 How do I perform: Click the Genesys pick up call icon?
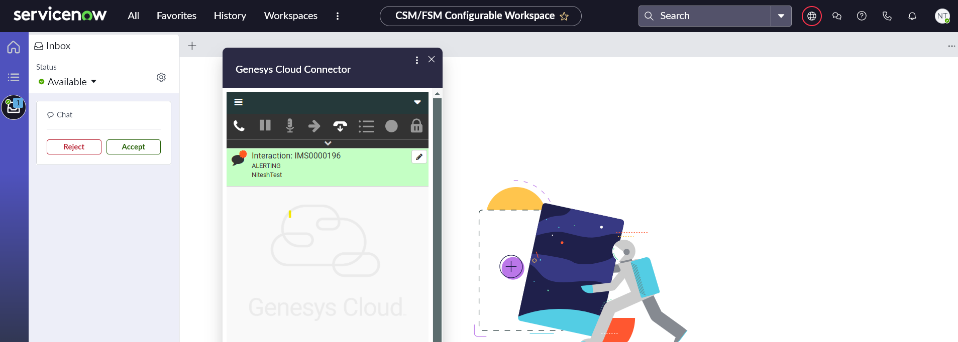click(x=239, y=126)
